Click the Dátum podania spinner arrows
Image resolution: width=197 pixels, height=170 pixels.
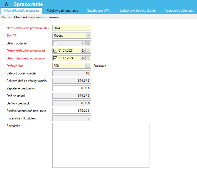(83, 43)
